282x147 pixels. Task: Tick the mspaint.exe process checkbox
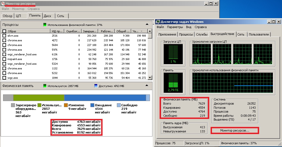tap(4, 59)
